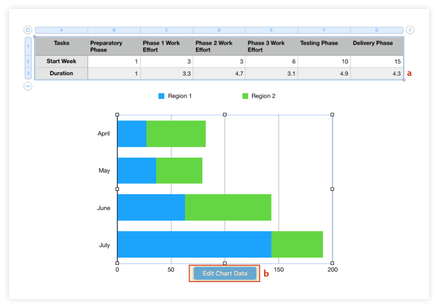Click the selection handle at the chart's right edge

(x=332, y=189)
